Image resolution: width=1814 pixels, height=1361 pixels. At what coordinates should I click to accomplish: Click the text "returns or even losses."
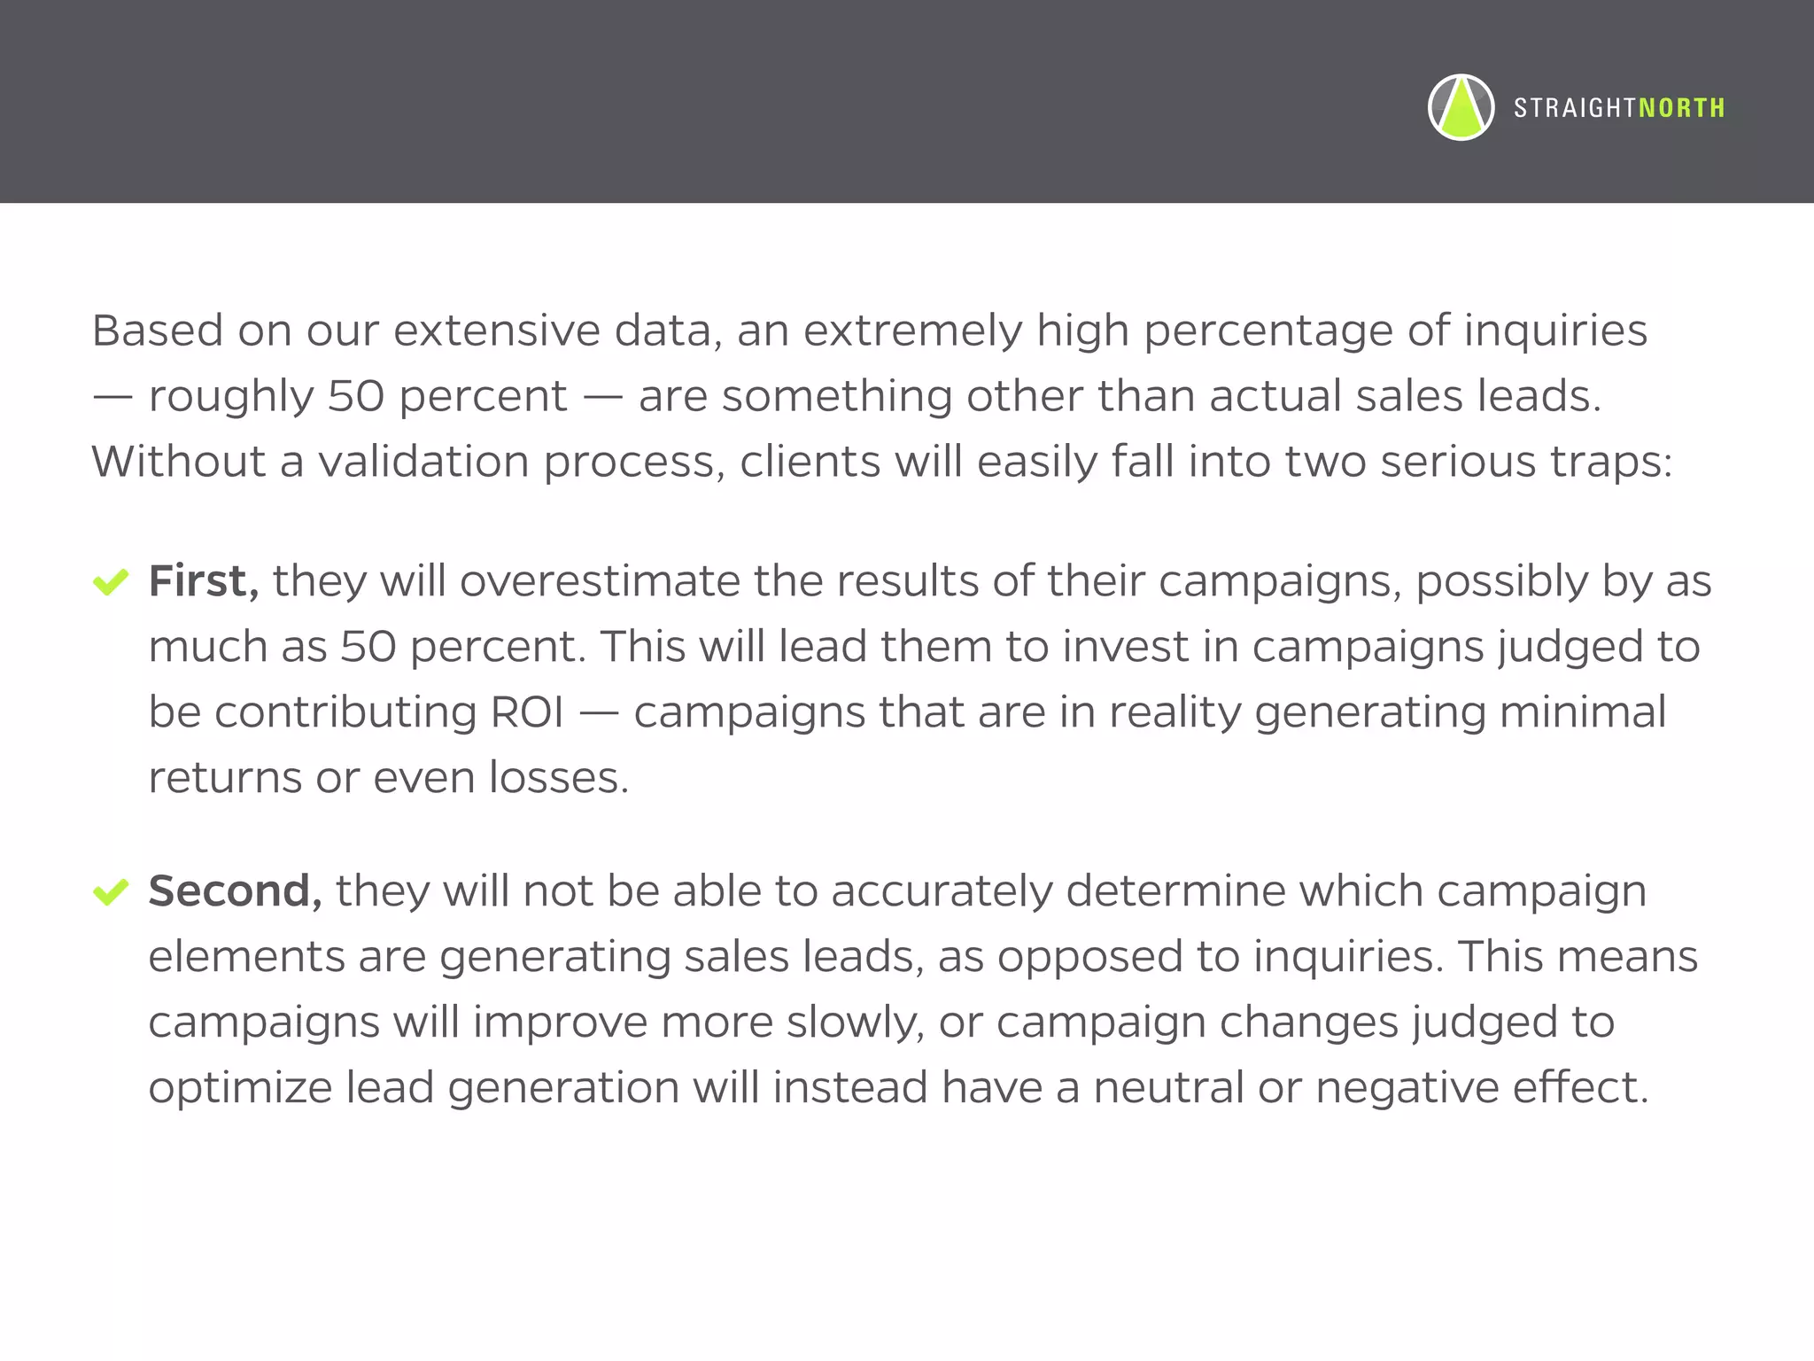click(x=389, y=778)
